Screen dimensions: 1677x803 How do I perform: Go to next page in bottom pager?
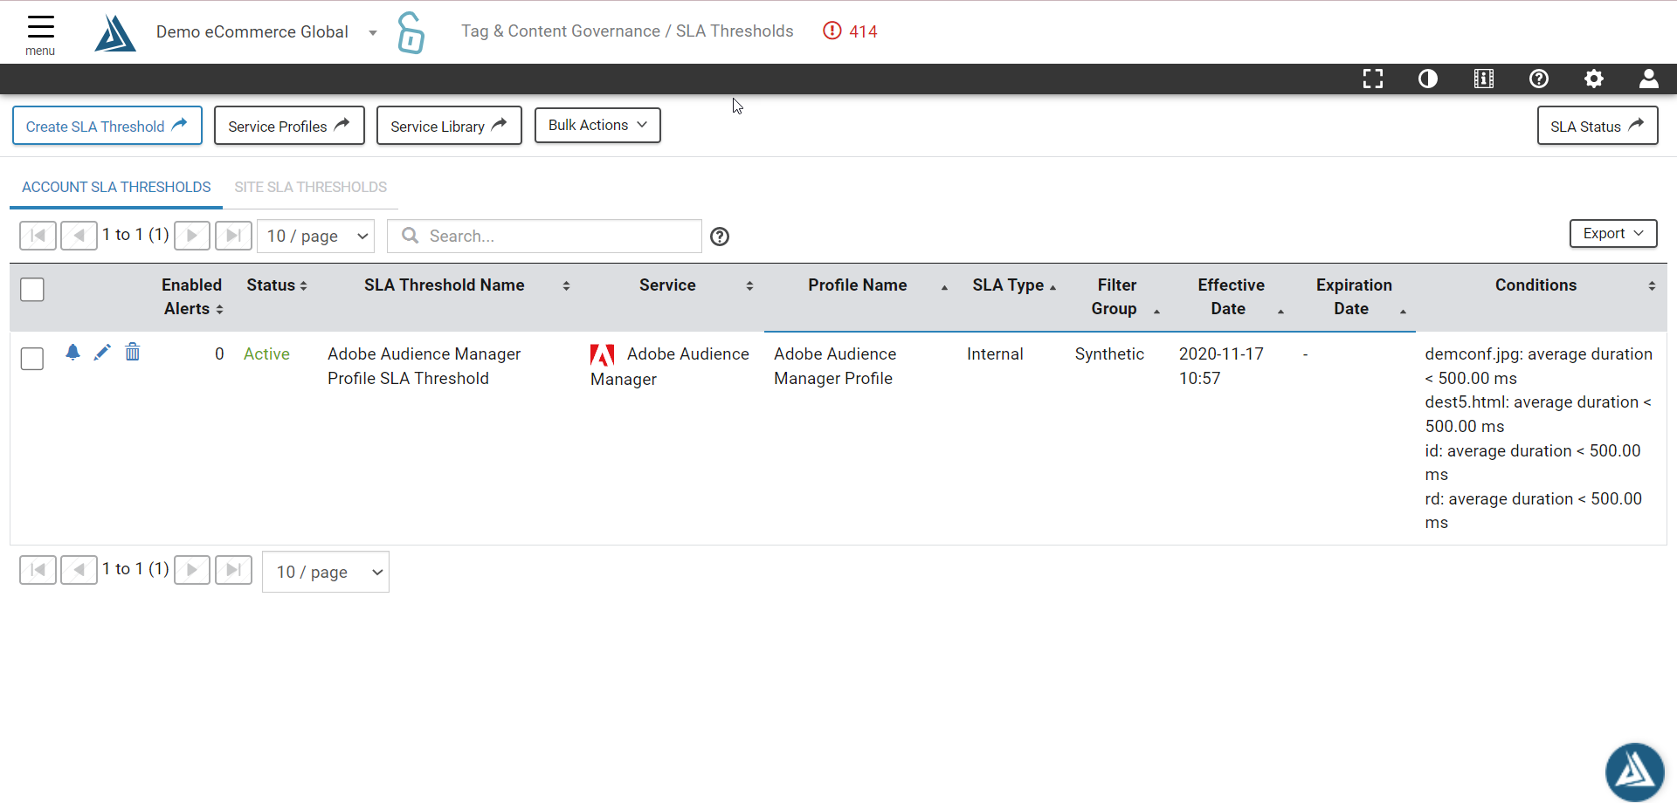[192, 570]
